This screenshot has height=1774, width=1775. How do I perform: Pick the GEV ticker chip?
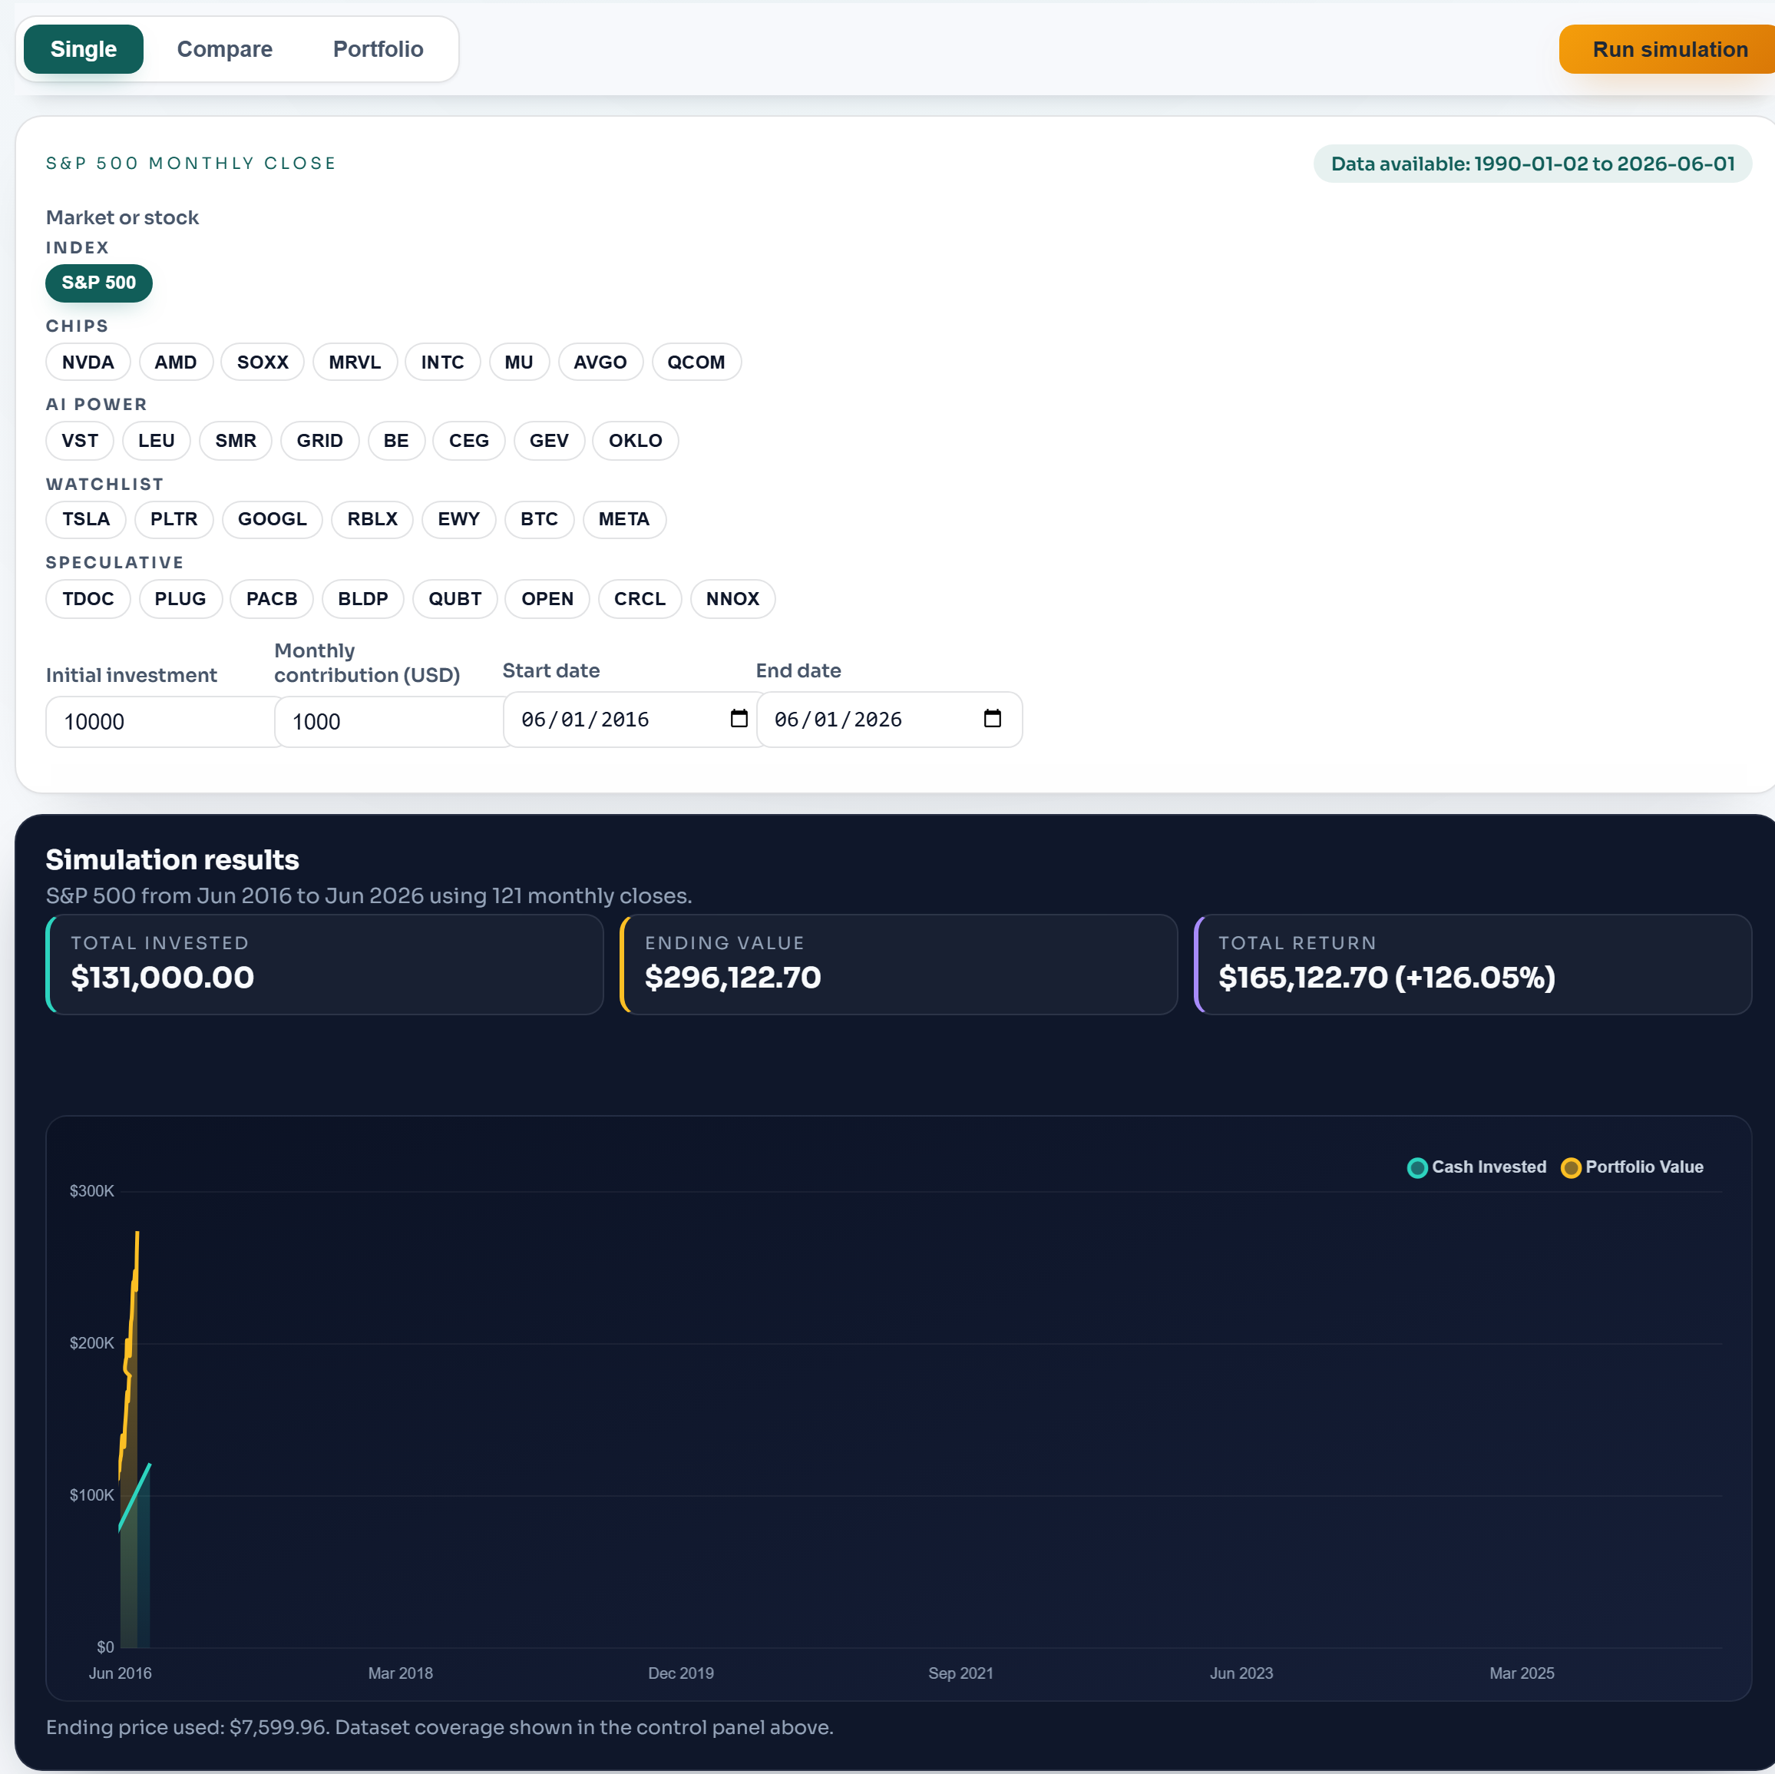pos(550,440)
